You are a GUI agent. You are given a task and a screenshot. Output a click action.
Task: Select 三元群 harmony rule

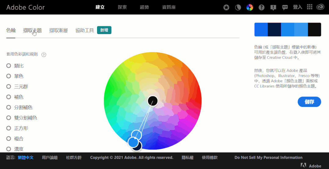point(17,86)
